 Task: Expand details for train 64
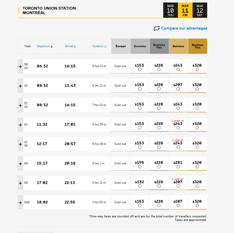point(20,125)
